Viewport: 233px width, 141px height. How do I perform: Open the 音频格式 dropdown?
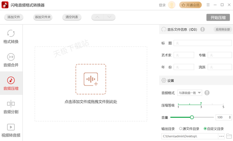point(190,93)
